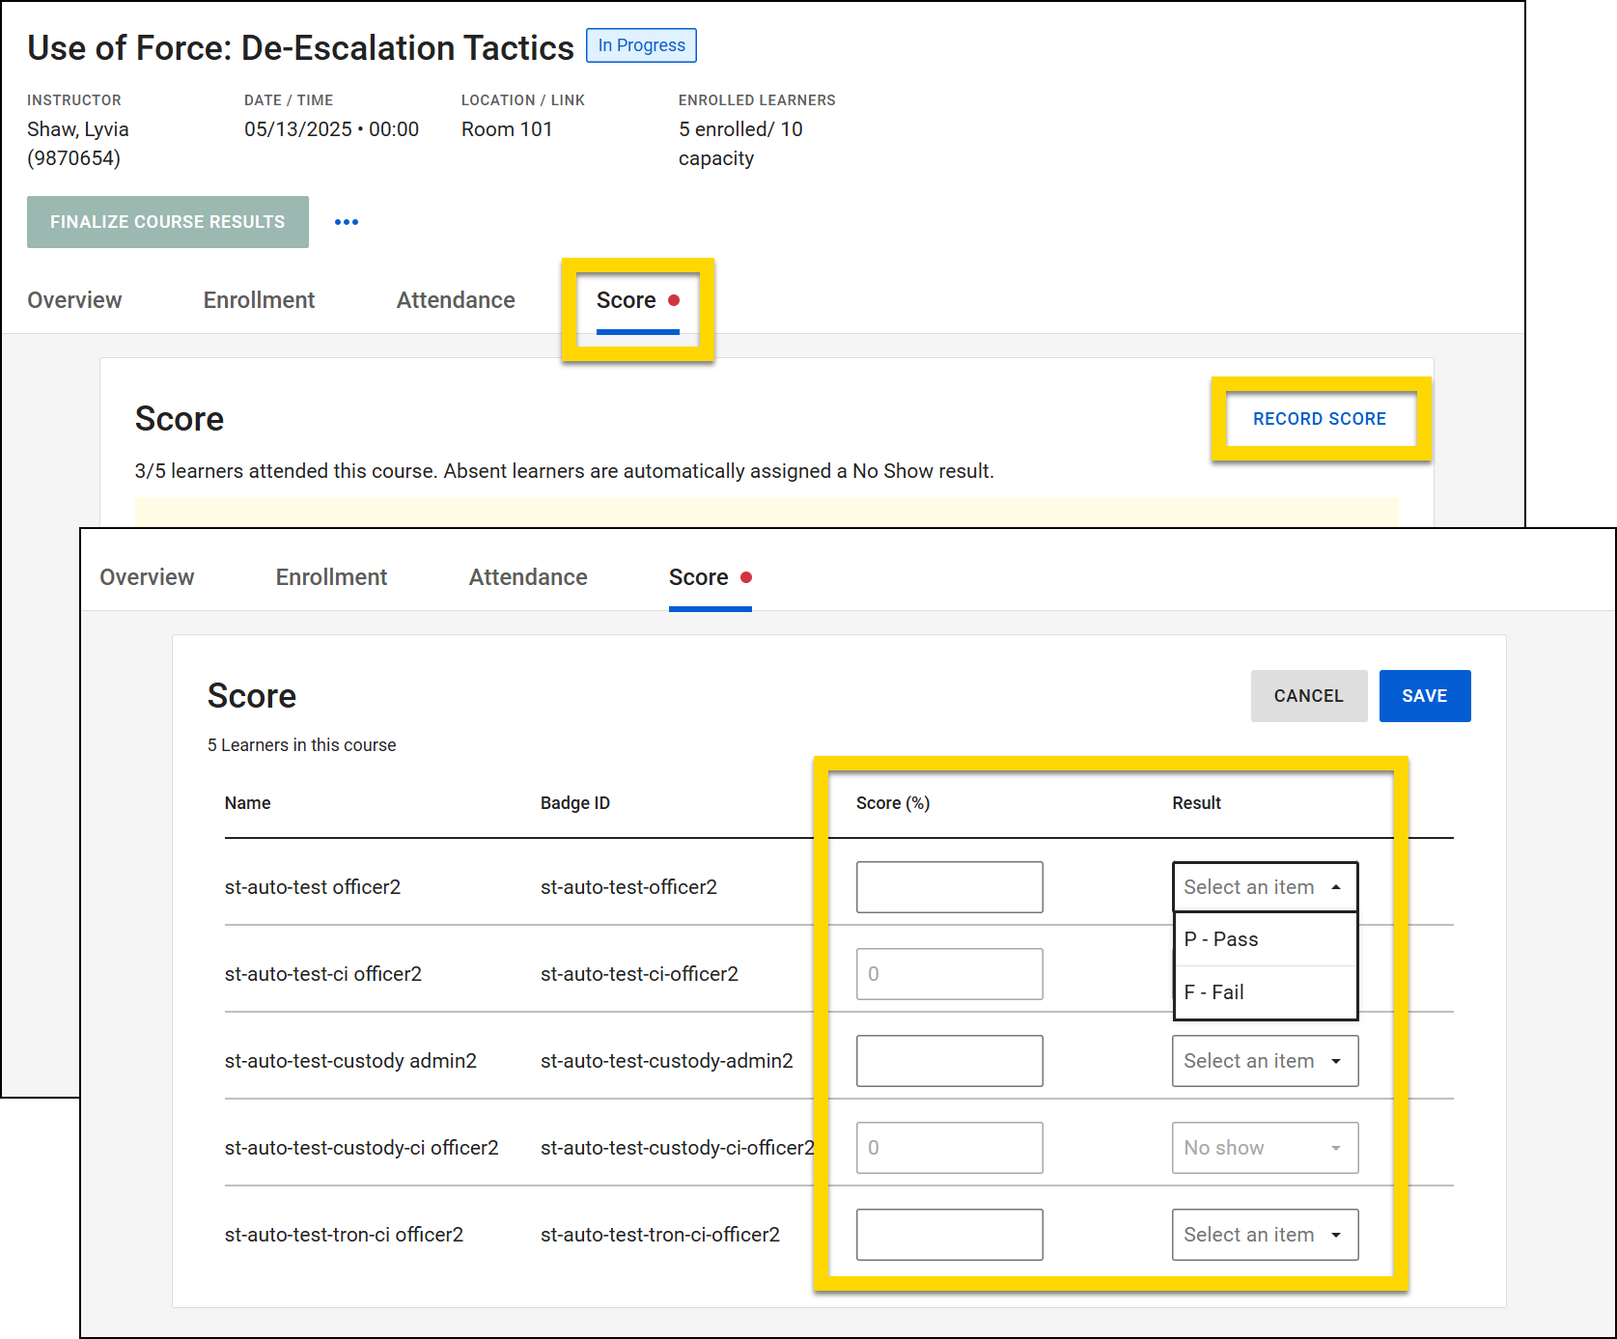
Task: Expand the Result dropdown for st-auto-test-tron-ci officer2
Action: [1264, 1234]
